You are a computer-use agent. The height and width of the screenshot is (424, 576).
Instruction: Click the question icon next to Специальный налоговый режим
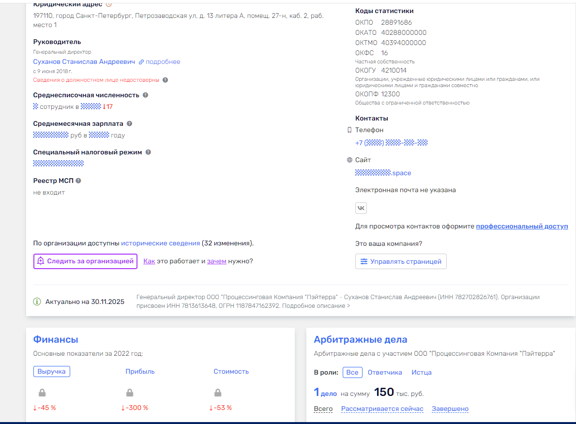point(148,152)
